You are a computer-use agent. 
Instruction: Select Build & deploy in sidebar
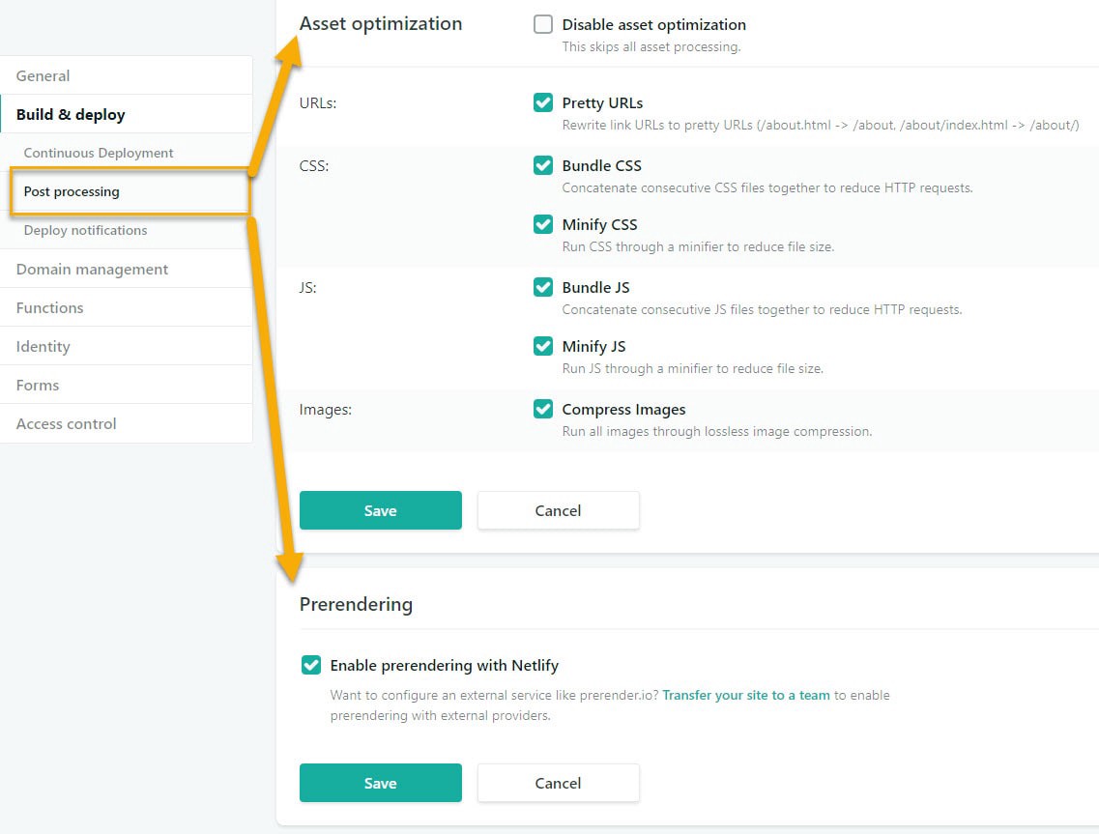[71, 114]
